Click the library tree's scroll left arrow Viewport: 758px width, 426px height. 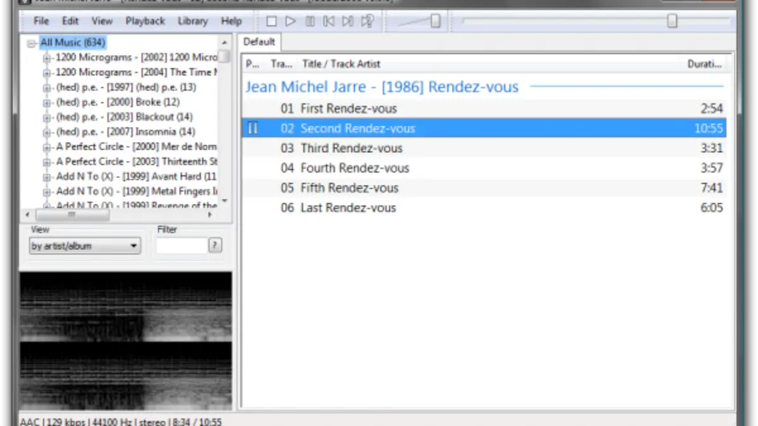[x=28, y=215]
